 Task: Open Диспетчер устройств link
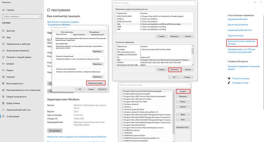pyautogui.click(x=238, y=25)
